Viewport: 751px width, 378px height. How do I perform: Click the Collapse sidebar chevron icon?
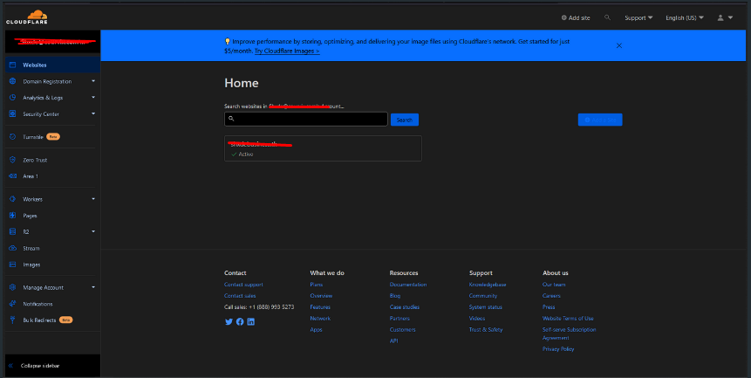click(10, 366)
